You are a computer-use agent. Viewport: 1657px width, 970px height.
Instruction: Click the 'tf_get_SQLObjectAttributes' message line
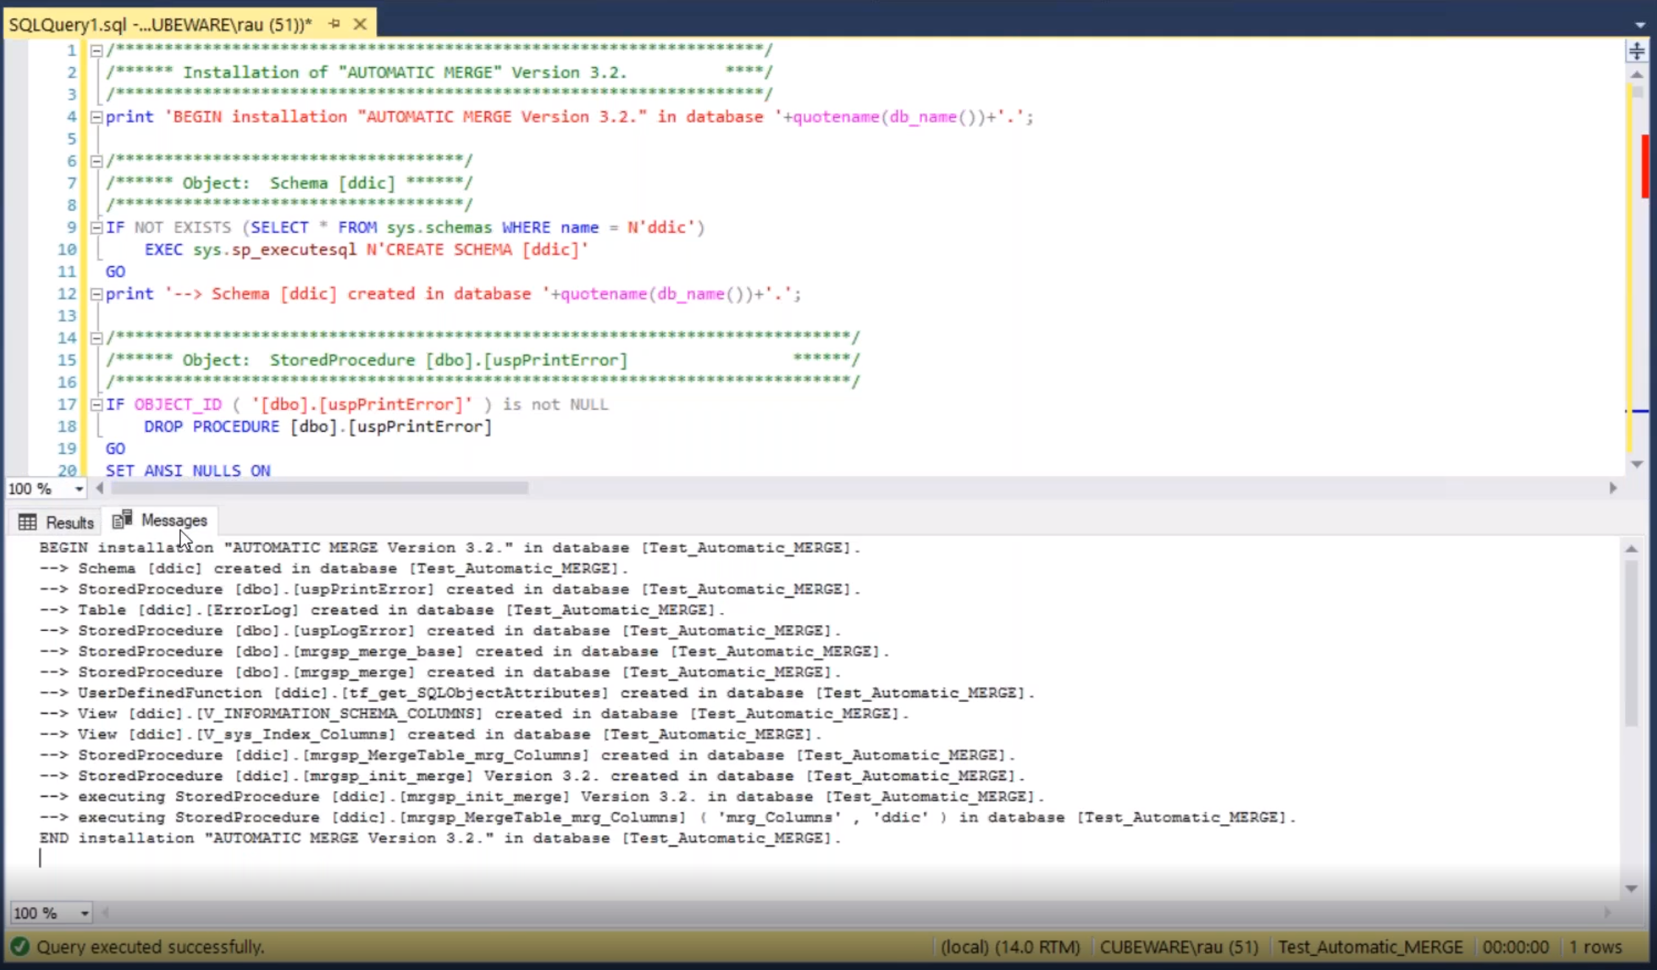[537, 693]
